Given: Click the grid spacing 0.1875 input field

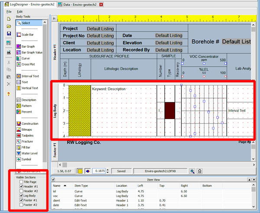Looking at the screenshot, I should click(x=100, y=171).
